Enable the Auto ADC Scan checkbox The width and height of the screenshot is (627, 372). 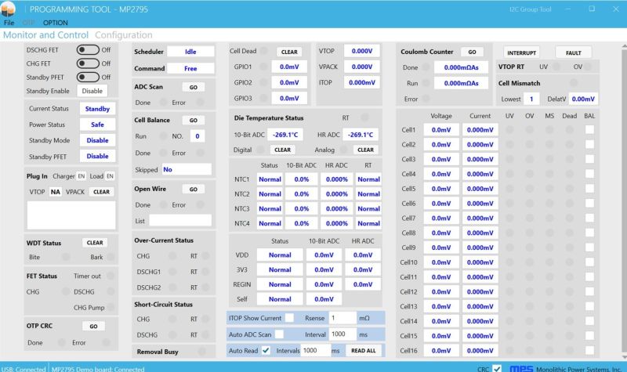[280, 334]
